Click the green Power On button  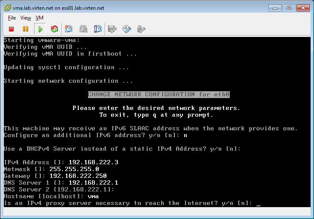pos(40,29)
